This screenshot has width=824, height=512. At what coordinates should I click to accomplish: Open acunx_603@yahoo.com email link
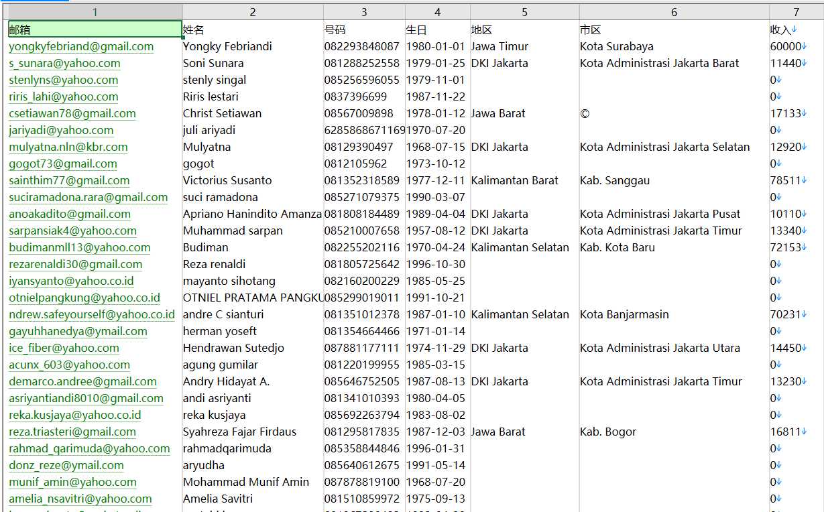69,365
